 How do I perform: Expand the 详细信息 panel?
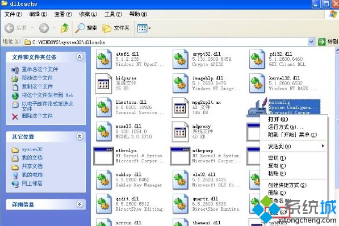[x=79, y=204]
